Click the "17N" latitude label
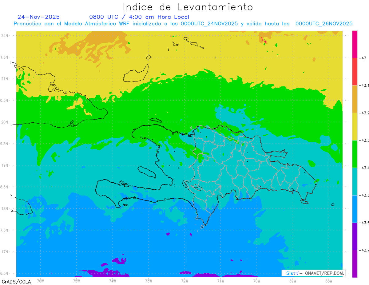 click(5, 252)
